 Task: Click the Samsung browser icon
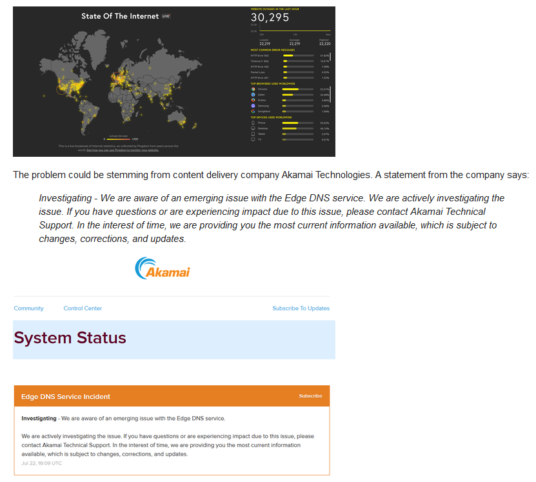pyautogui.click(x=253, y=106)
